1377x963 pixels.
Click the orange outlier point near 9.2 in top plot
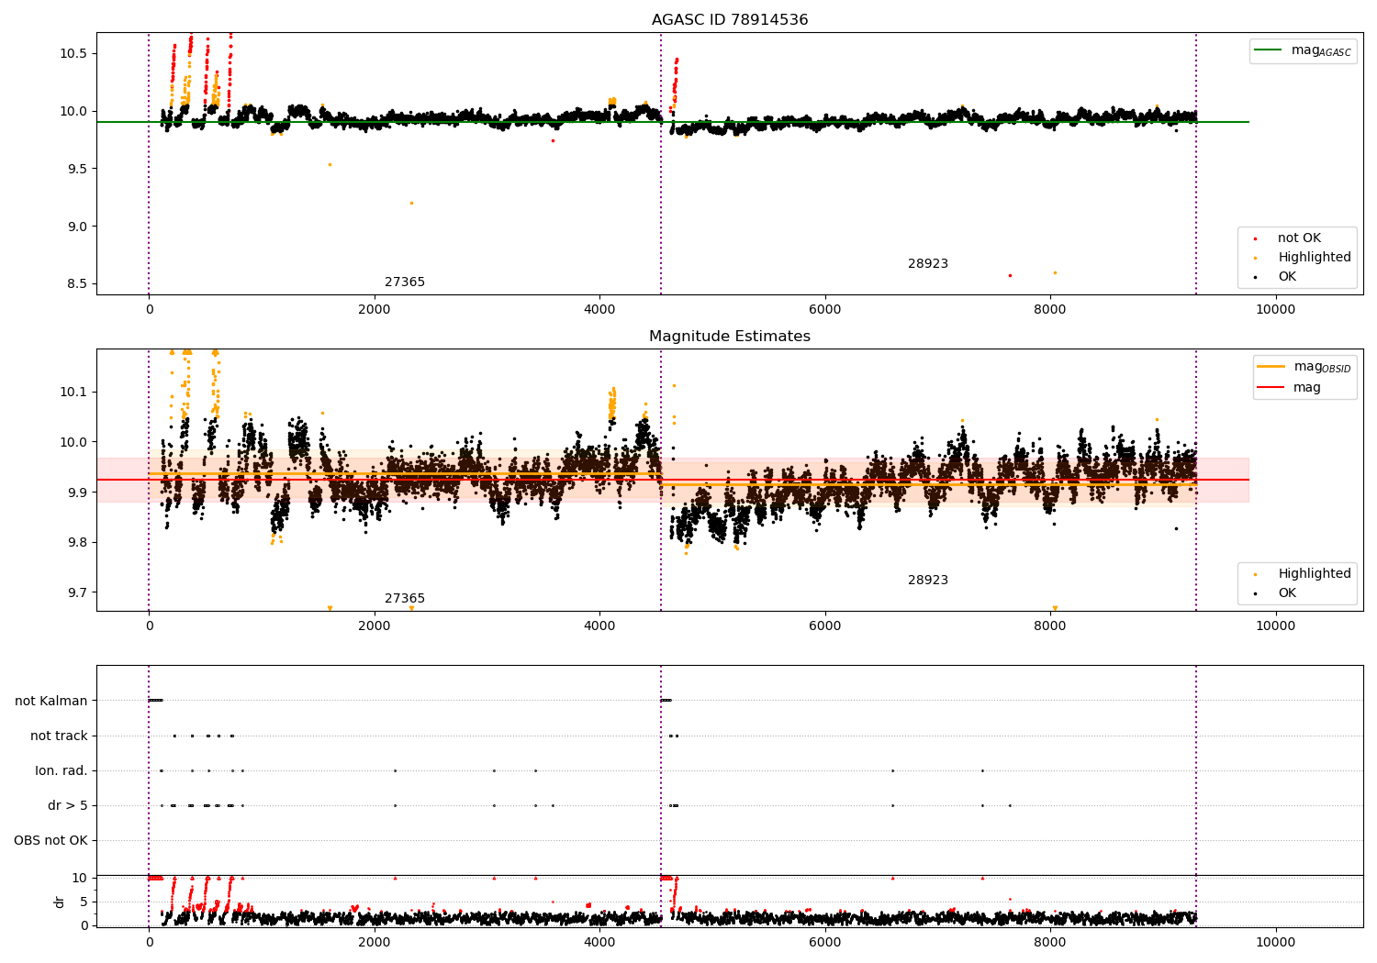click(x=411, y=203)
